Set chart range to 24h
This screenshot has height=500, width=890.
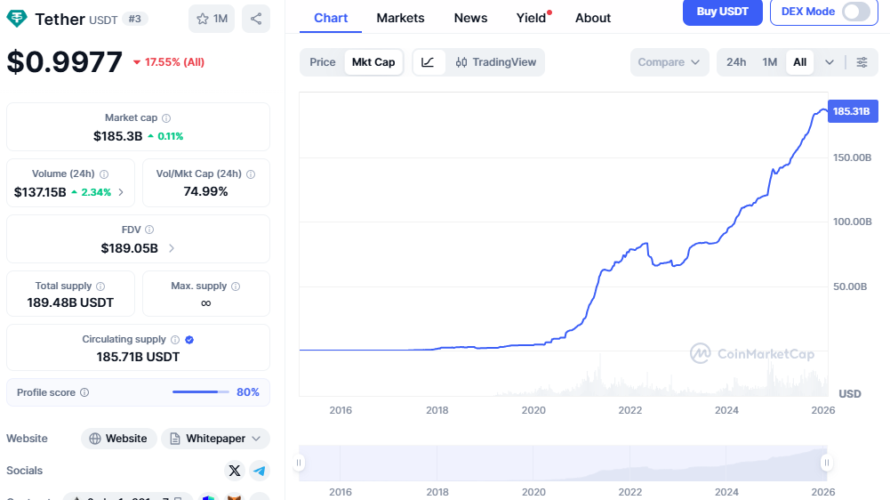pyautogui.click(x=736, y=62)
